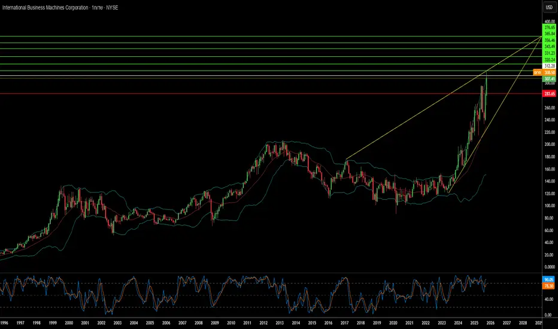Click the 2000 year on the time axis
The height and width of the screenshot is (329, 558).
pyautogui.click(x=69, y=323)
